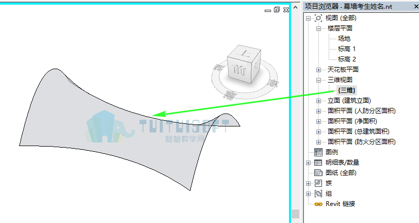The width and height of the screenshot is (419, 223).
Task: Click the 项目浏览器 panel title bar
Action: click(x=361, y=7)
